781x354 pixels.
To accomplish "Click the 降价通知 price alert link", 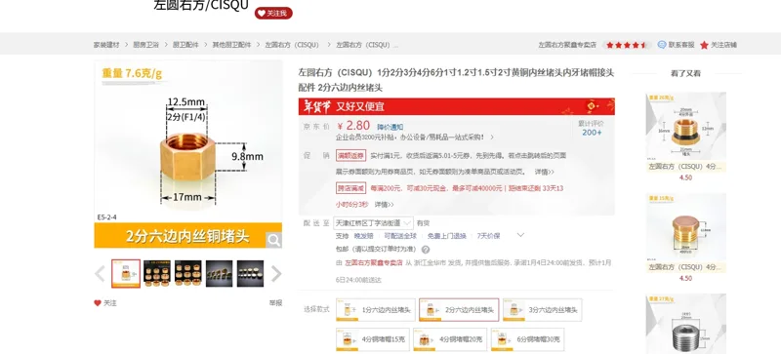I will (390, 127).
